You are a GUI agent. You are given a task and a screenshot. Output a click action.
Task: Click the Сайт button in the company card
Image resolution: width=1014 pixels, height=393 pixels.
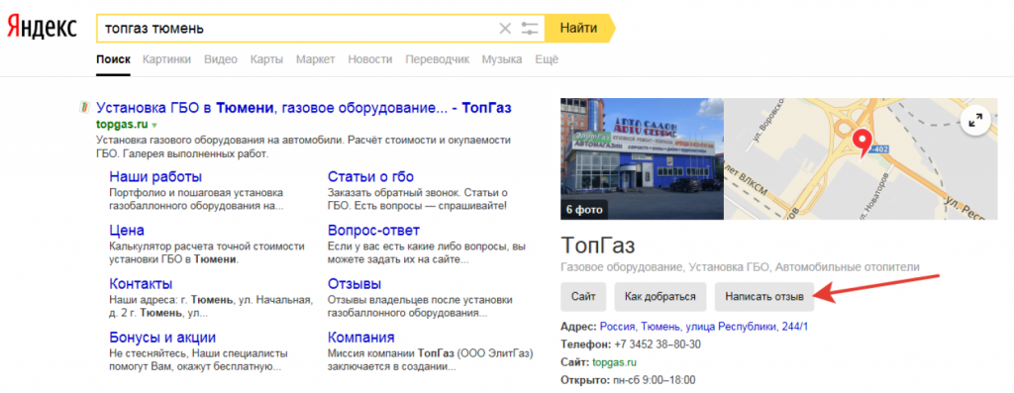tap(583, 297)
